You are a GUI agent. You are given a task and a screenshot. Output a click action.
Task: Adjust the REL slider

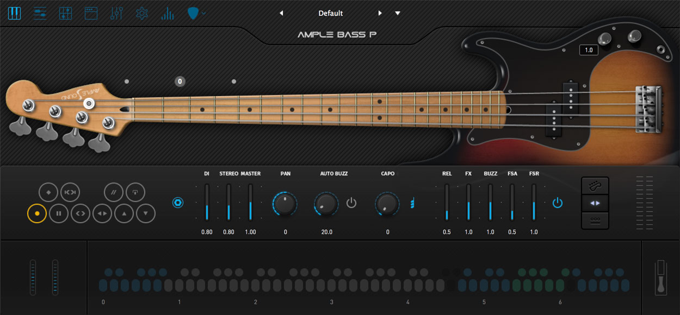(x=447, y=202)
